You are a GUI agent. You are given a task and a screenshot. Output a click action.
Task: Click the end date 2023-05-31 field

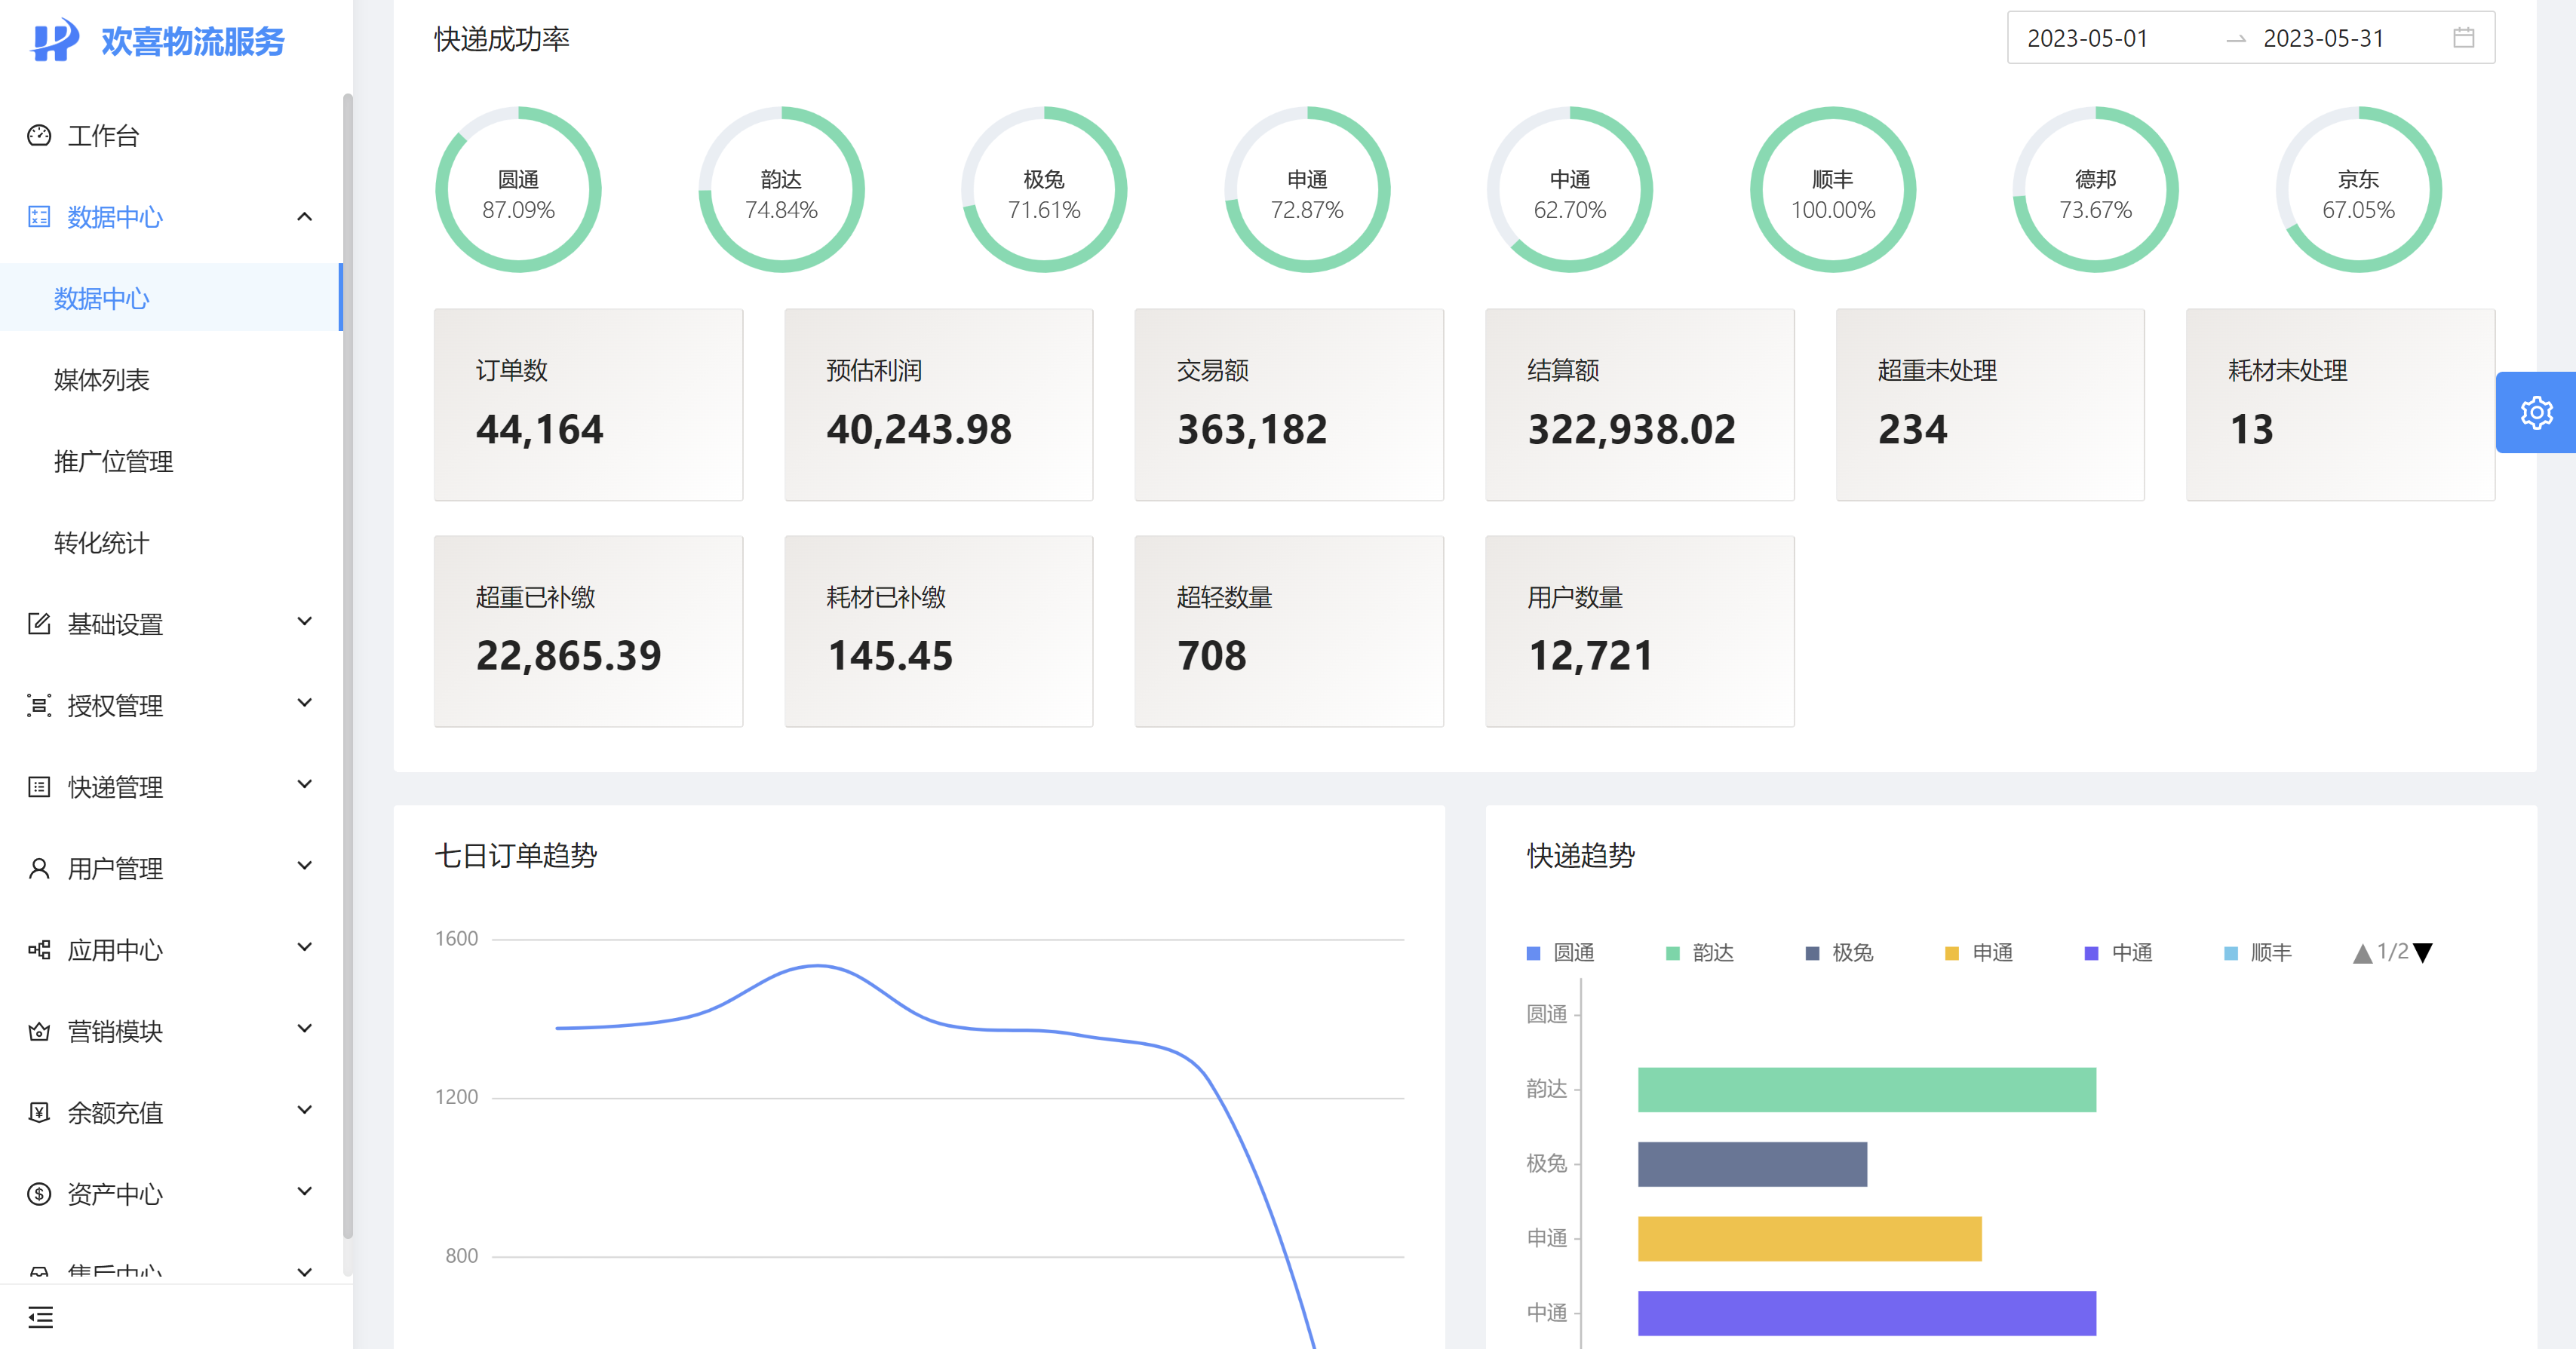tap(2324, 38)
